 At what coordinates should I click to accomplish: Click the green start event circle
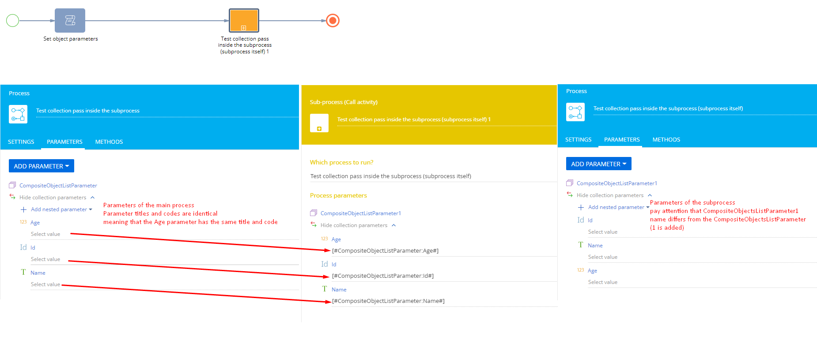coord(12,21)
